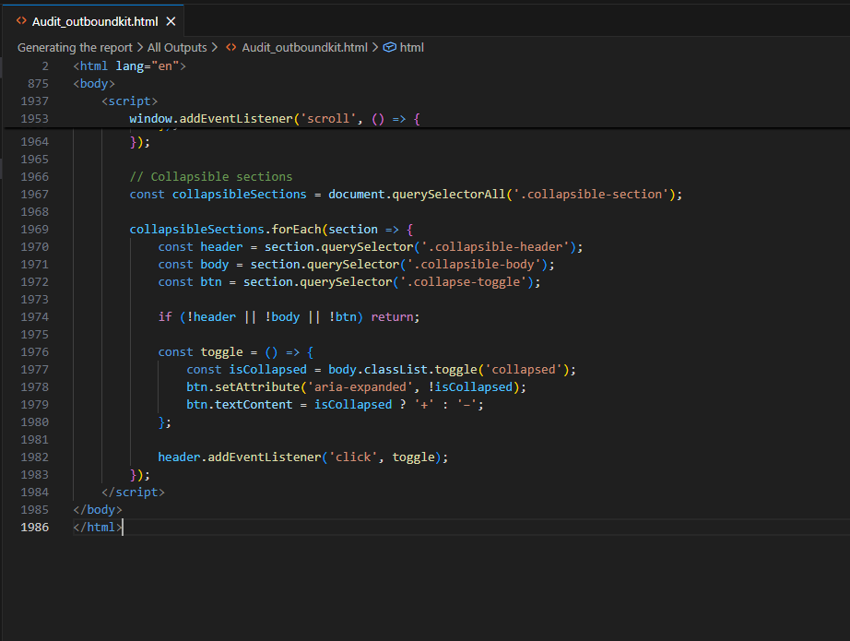Click the 'collapsed' string on line 1977
The width and height of the screenshot is (850, 641).
524,369
